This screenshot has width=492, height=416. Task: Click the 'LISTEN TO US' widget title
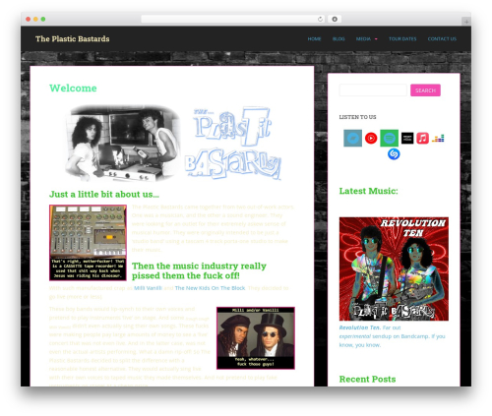pos(357,117)
